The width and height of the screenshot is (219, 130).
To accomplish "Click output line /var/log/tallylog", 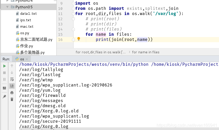I will pos(41,69).
